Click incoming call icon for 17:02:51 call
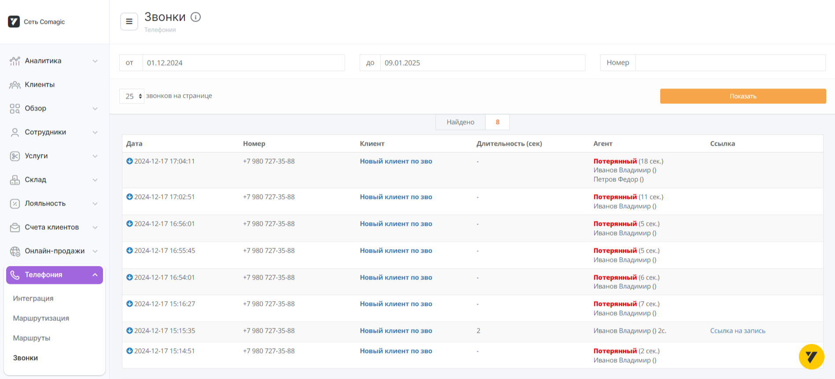This screenshot has width=835, height=379. [x=129, y=197]
